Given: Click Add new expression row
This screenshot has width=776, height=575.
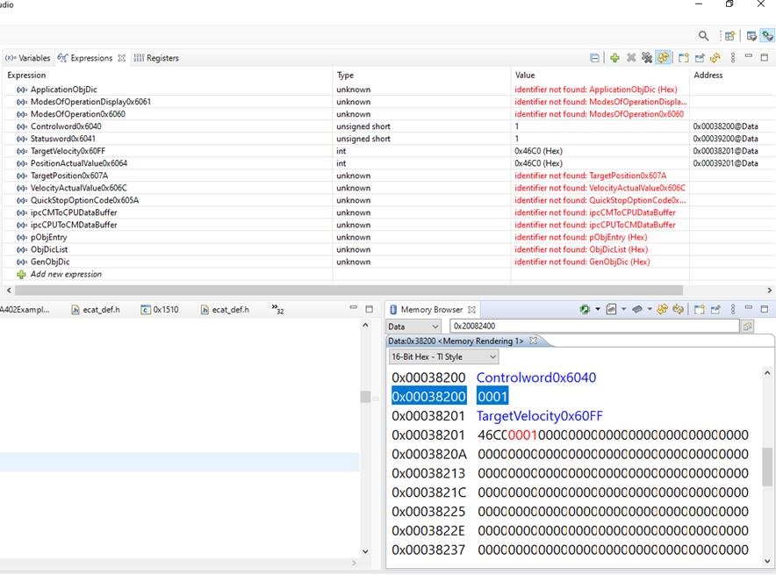Looking at the screenshot, I should click(x=66, y=274).
